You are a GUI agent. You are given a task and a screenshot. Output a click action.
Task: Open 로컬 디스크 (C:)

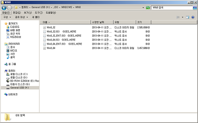click(x=19, y=74)
